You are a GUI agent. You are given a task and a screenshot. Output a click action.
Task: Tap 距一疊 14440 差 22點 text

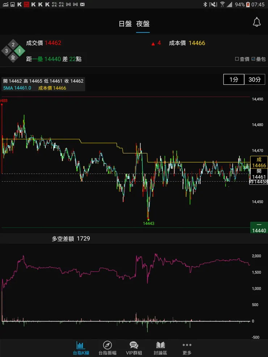(x=54, y=59)
